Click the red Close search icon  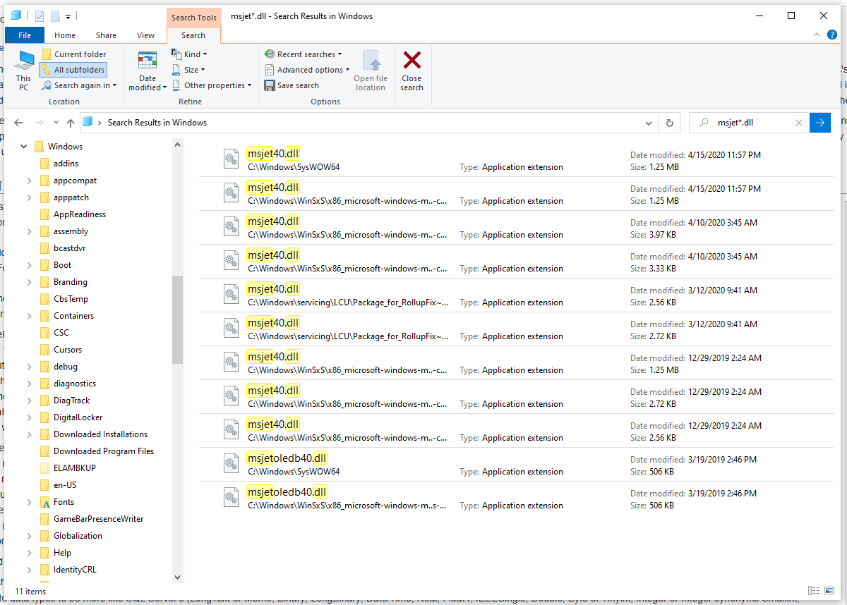click(x=412, y=60)
